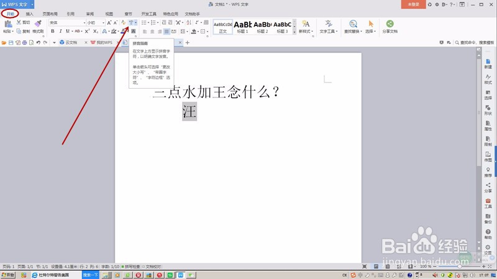Image resolution: width=497 pixels, height=279 pixels.
Task: Click the redo arrow icon
Action: click(45, 43)
